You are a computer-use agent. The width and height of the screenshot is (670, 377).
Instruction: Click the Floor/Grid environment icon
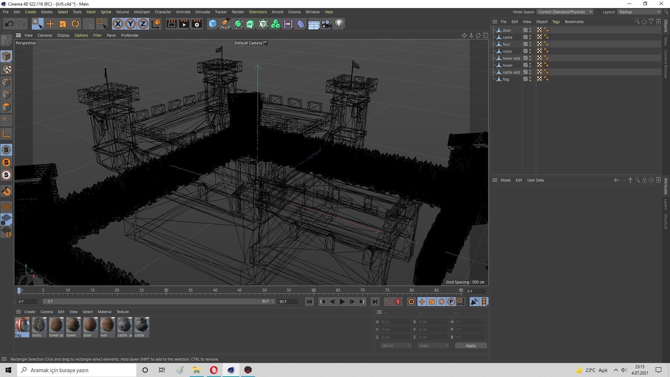coord(314,24)
